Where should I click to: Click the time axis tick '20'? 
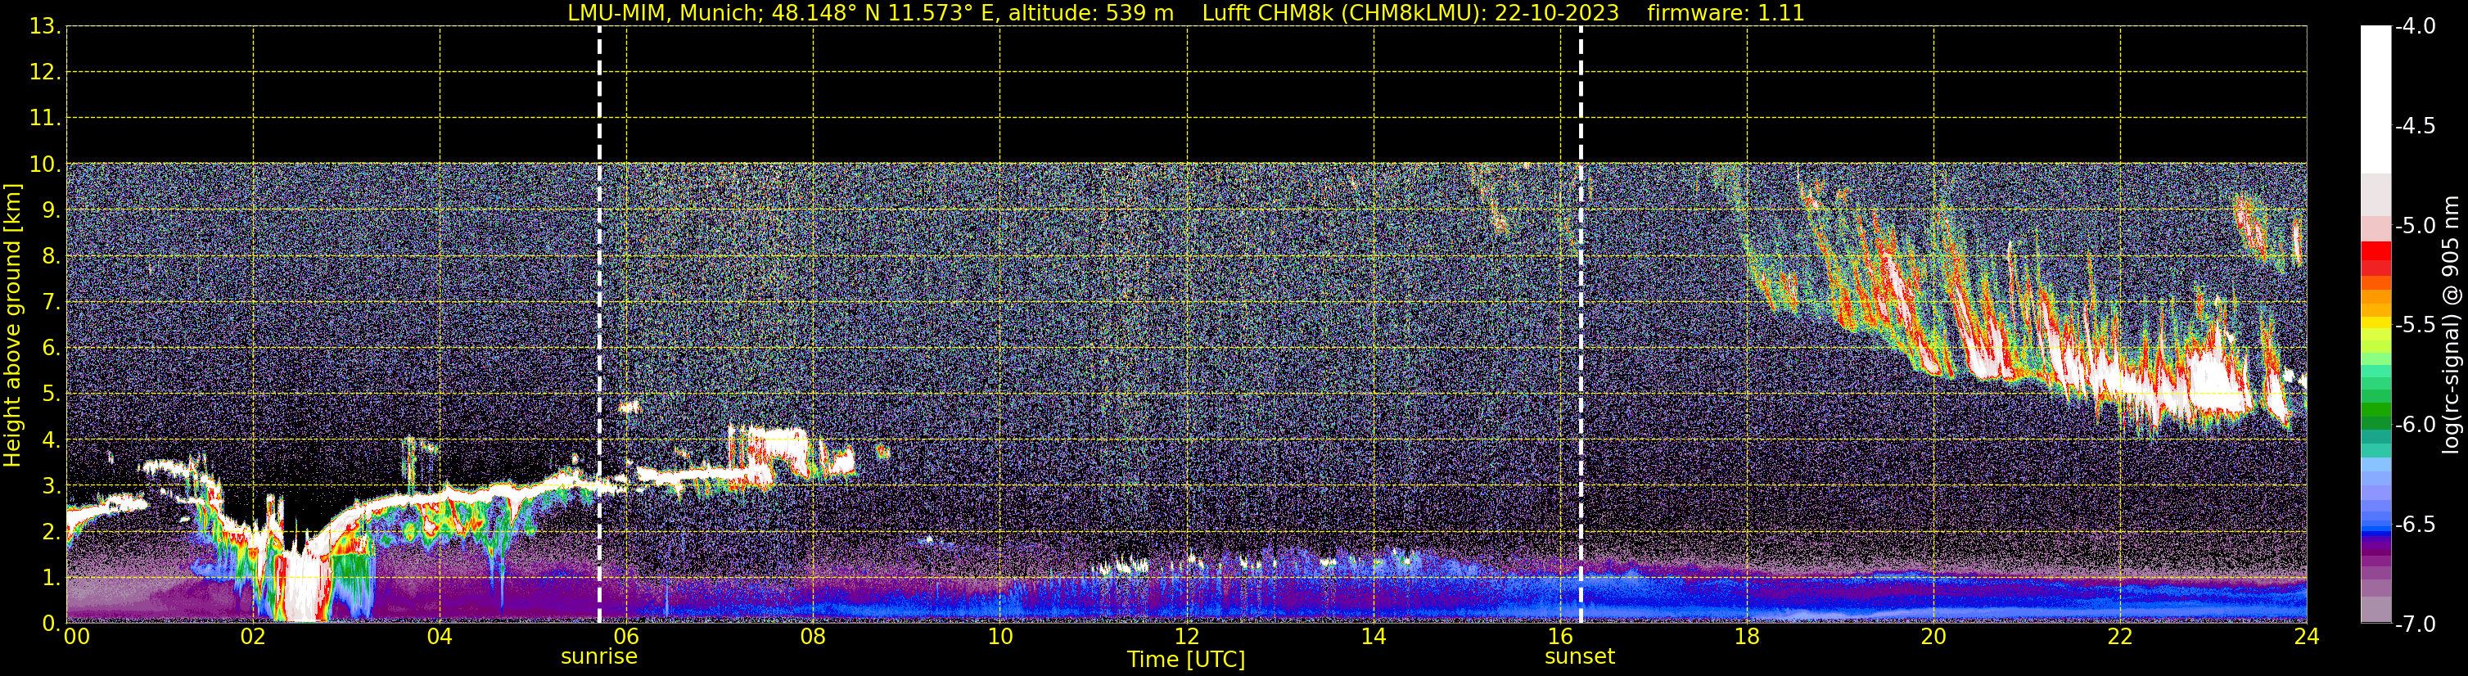click(1933, 637)
